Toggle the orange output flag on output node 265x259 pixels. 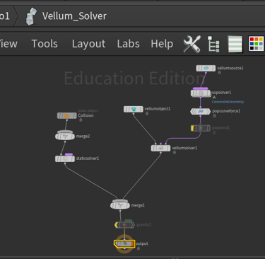point(133,243)
